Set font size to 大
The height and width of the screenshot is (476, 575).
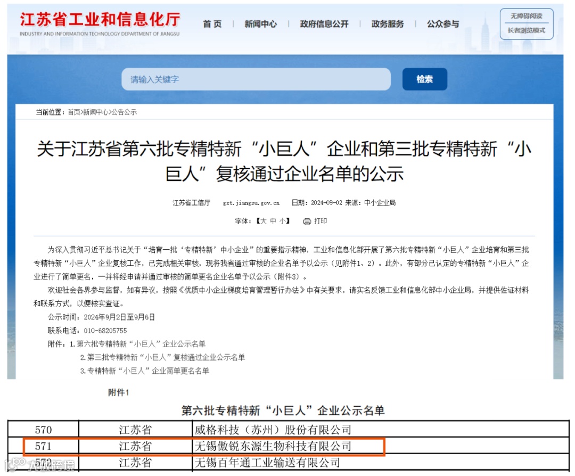coord(264,221)
